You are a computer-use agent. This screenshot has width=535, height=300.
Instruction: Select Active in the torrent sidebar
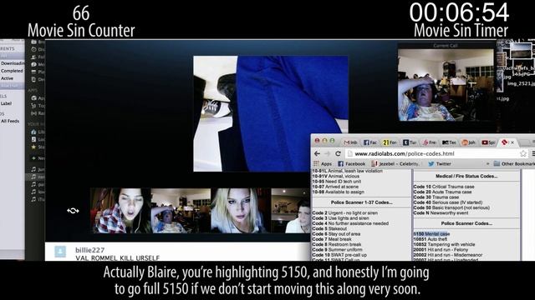7,78
